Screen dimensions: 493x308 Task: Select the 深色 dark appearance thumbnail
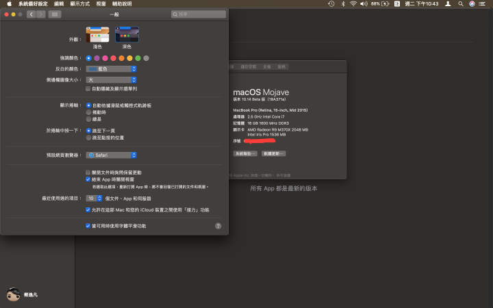(x=127, y=35)
